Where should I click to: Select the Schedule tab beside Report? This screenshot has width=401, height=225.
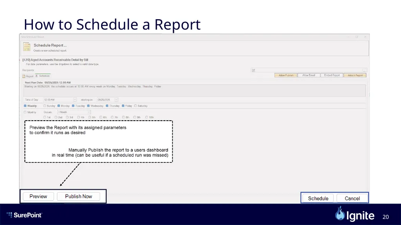[x=43, y=76]
